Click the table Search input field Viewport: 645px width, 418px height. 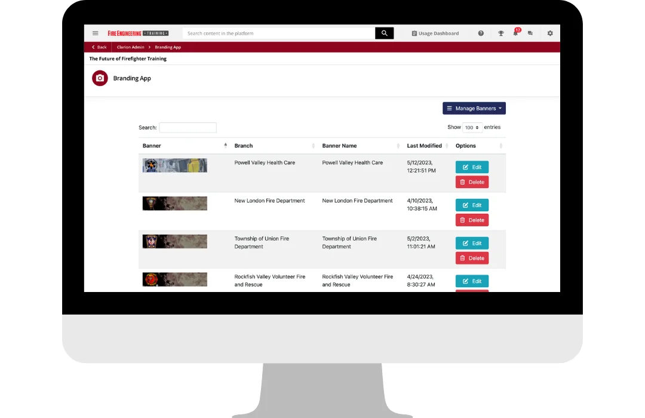coord(188,128)
